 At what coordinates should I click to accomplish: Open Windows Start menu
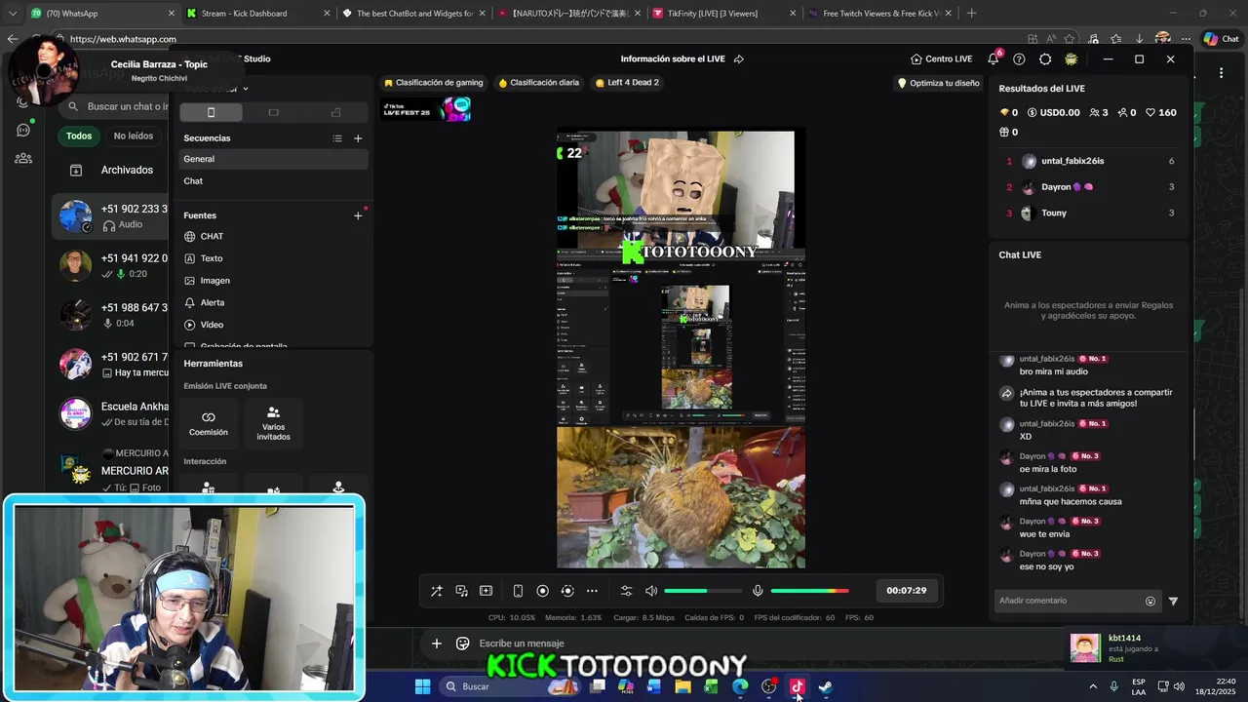click(422, 686)
